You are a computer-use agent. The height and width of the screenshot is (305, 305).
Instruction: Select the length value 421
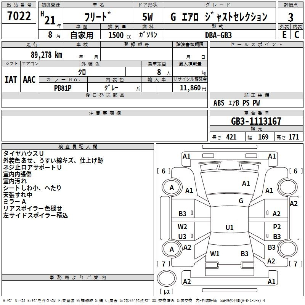click(231, 137)
